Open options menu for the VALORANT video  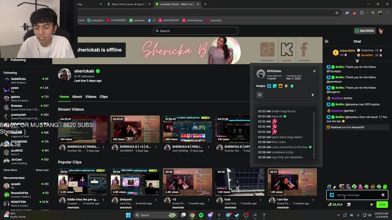156,147
